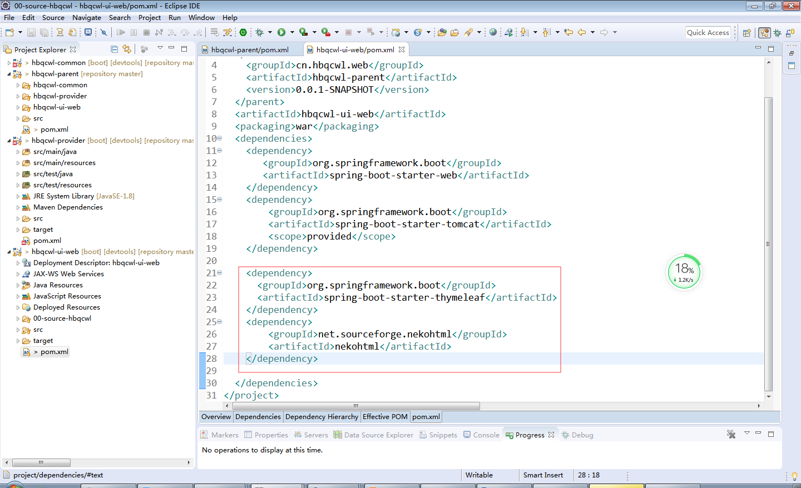Click the Open Perspective icon
The image size is (801, 488).
click(x=747, y=33)
